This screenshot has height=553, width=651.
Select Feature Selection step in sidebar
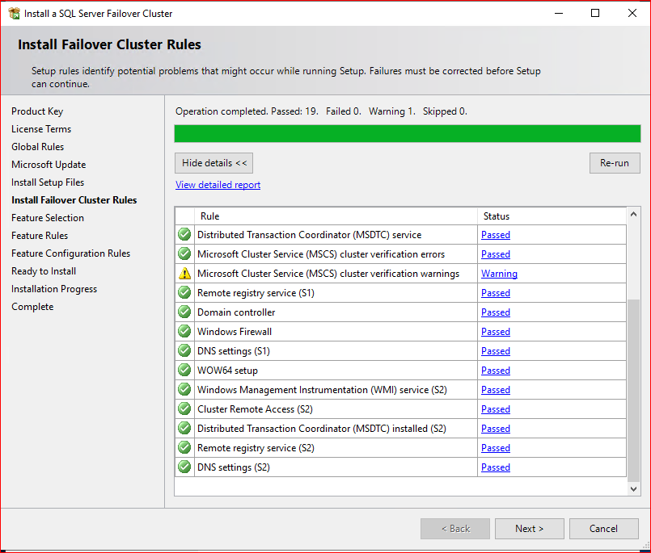point(48,218)
